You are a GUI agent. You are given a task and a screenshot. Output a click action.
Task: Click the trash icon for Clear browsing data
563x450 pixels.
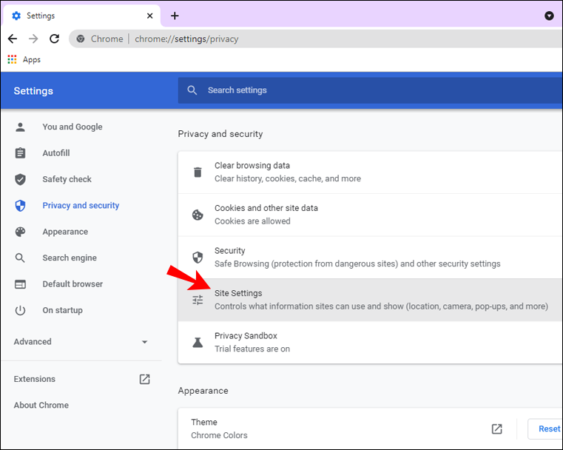tap(198, 172)
